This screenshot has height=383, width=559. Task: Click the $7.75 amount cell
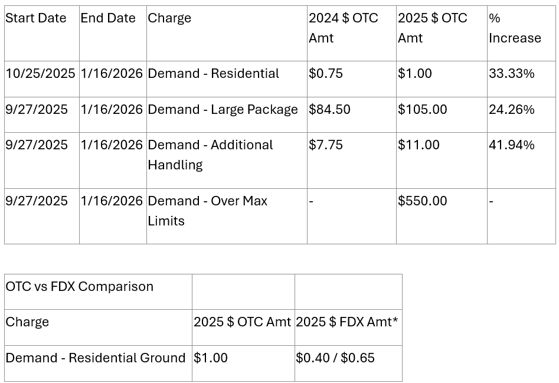(351, 161)
